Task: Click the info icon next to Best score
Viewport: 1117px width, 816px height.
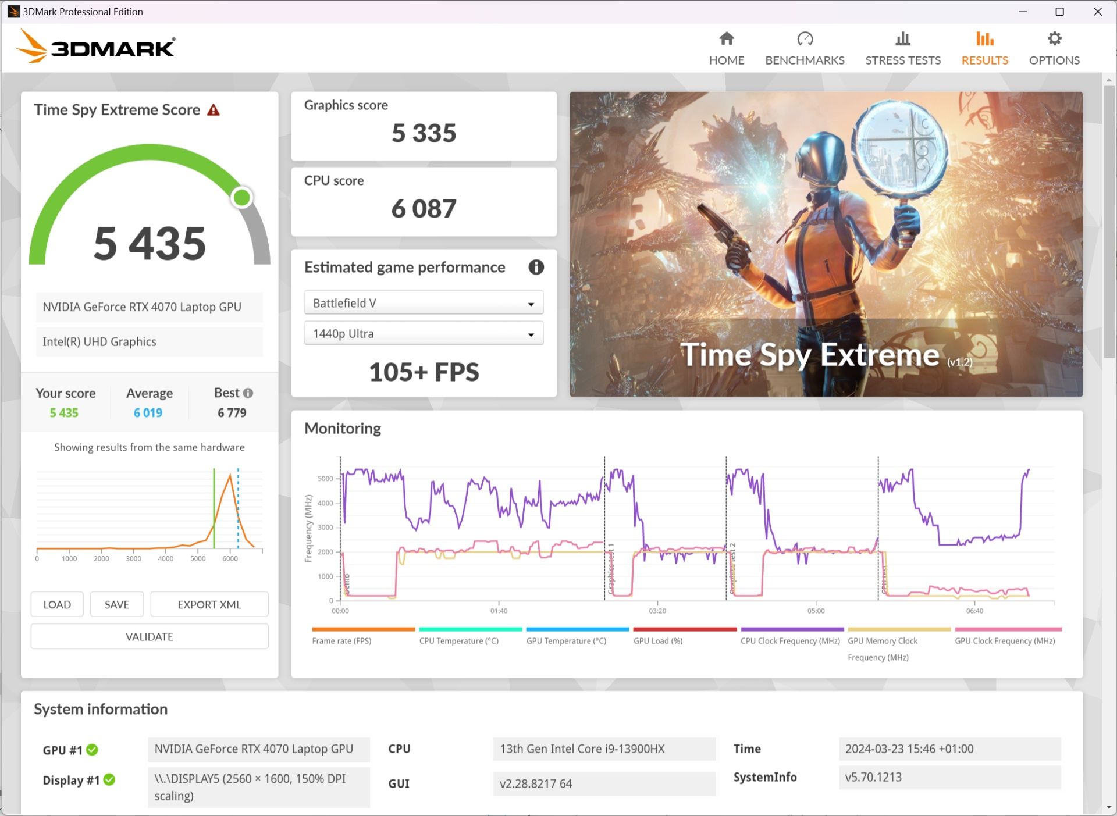Action: (248, 393)
